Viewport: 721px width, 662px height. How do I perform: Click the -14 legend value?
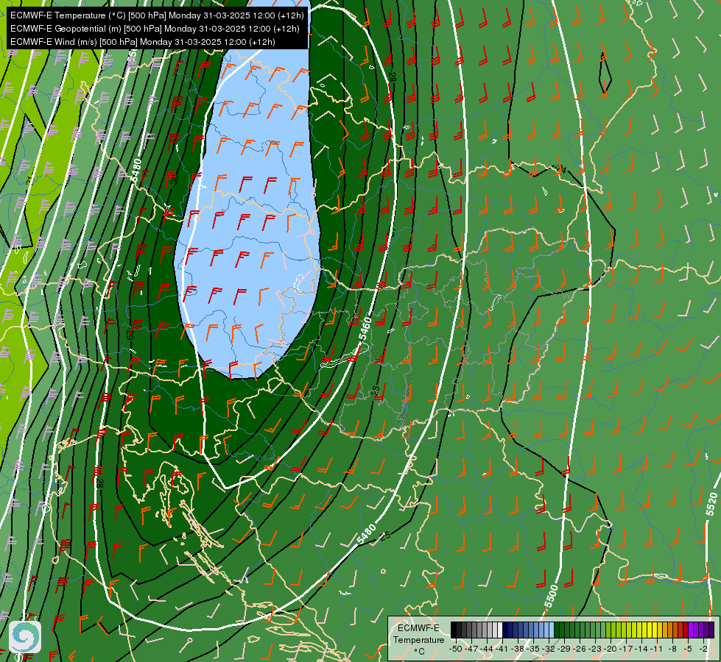(x=641, y=649)
